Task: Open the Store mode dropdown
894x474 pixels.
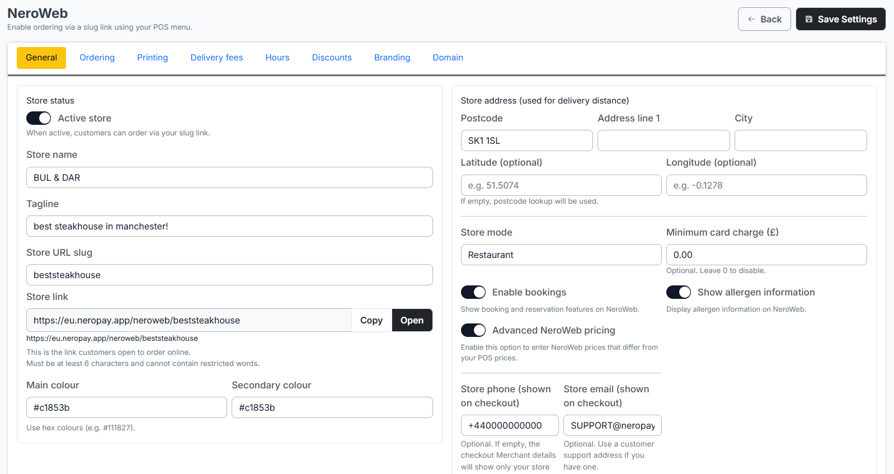Action: (x=561, y=255)
